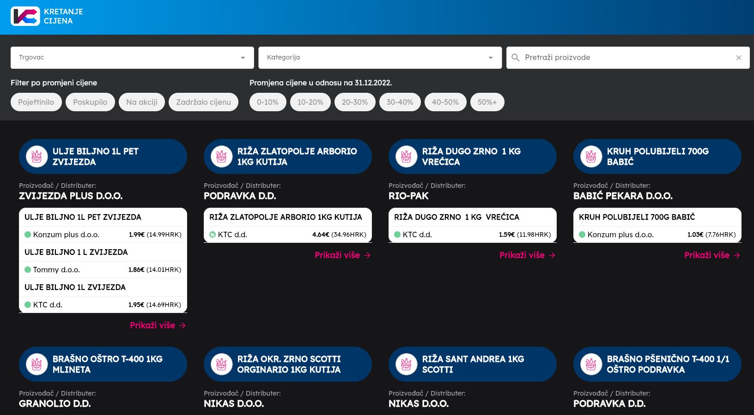Expand the Kategorija dropdown

[380, 58]
